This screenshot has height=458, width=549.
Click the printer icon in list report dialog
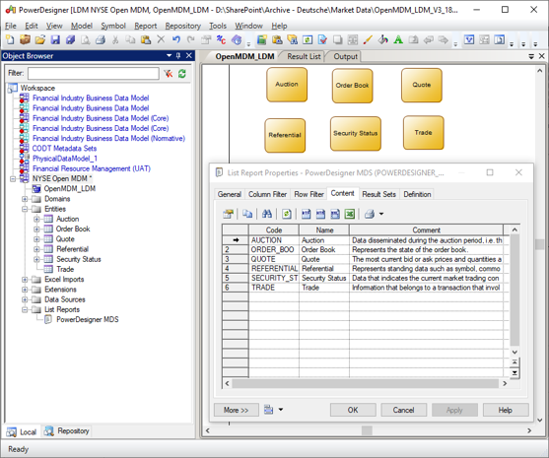pyautogui.click(x=370, y=214)
